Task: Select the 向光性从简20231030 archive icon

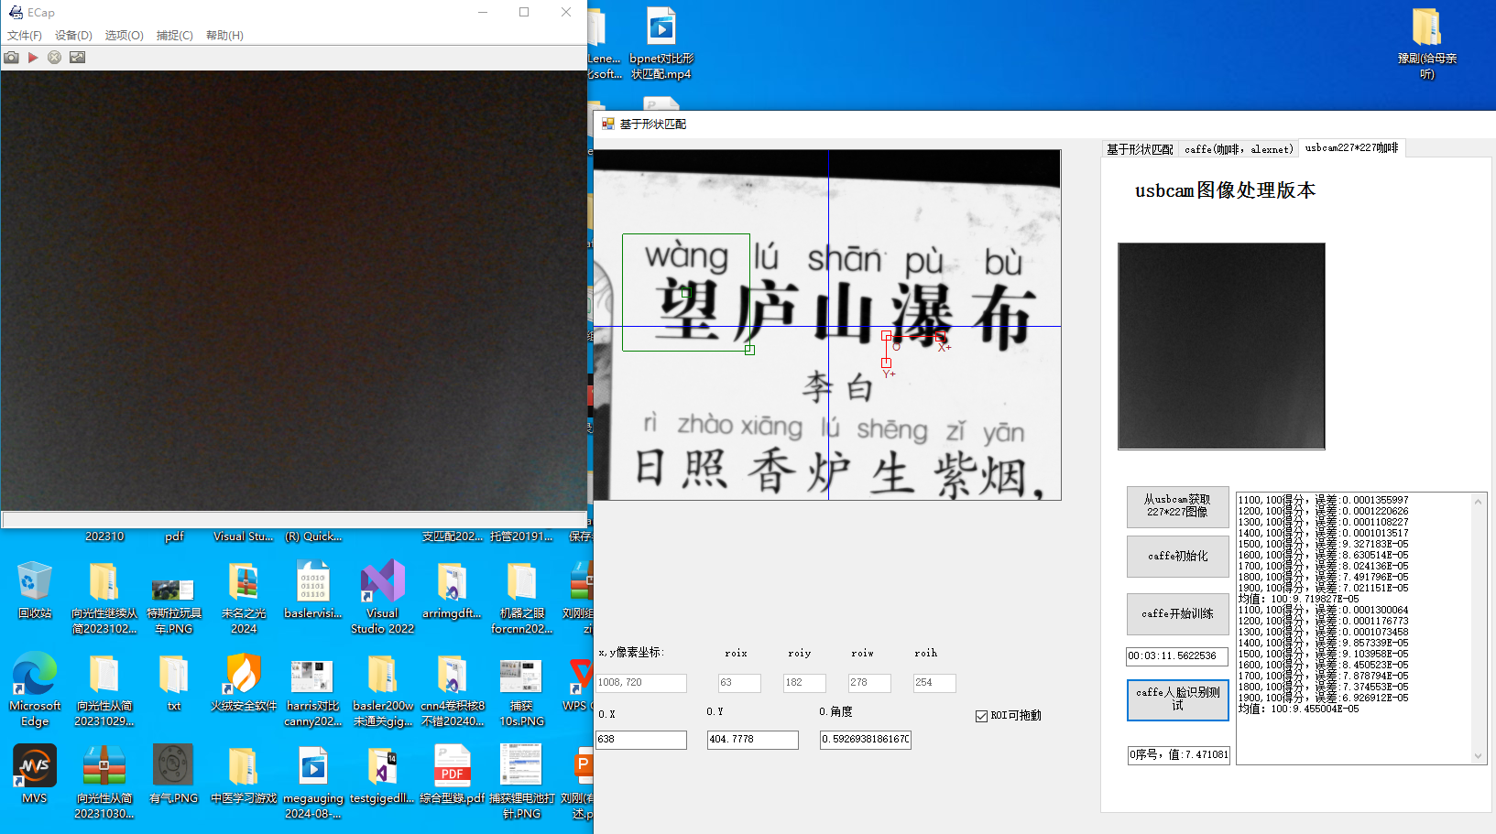Action: click(x=104, y=781)
